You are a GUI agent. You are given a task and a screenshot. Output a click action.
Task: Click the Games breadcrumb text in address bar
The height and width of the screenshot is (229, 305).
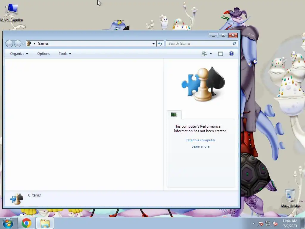point(43,44)
